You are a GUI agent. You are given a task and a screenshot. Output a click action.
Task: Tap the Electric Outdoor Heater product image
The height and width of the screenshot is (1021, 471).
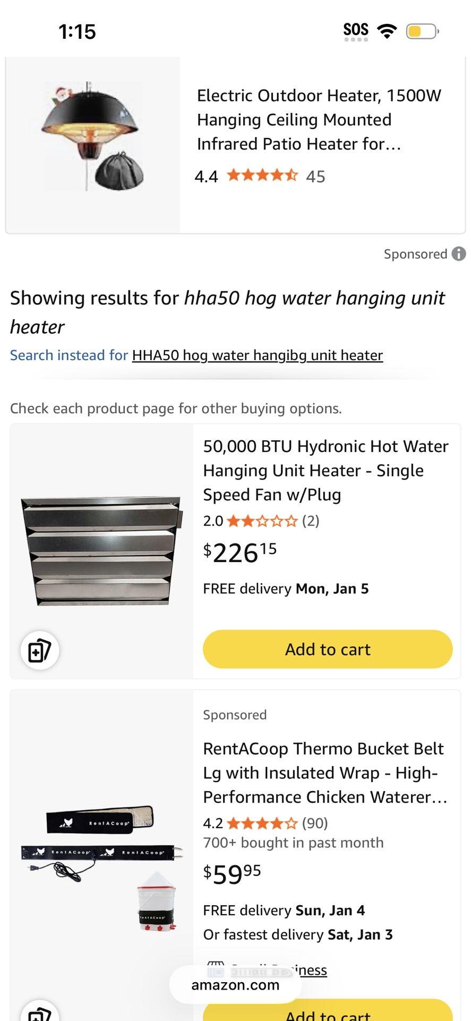[93, 137]
